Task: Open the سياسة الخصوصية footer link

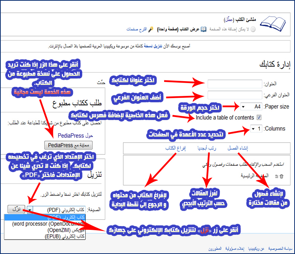Action: 280,249
